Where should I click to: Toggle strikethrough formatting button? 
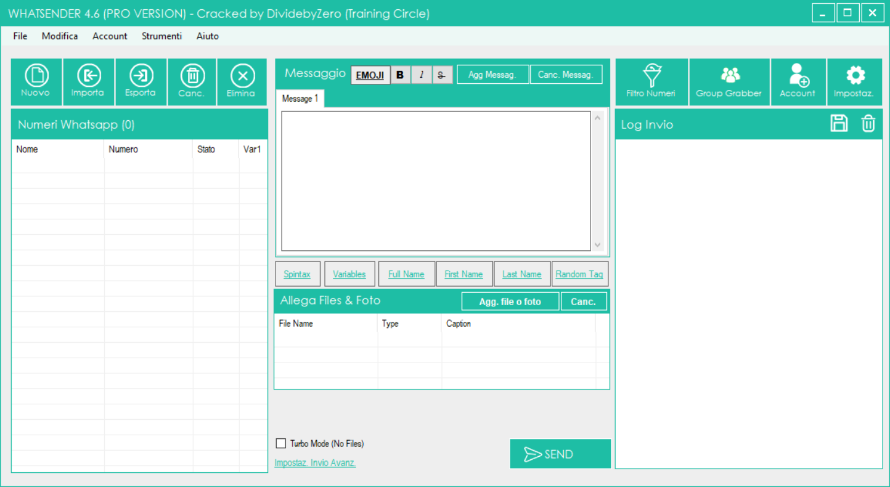tap(442, 75)
